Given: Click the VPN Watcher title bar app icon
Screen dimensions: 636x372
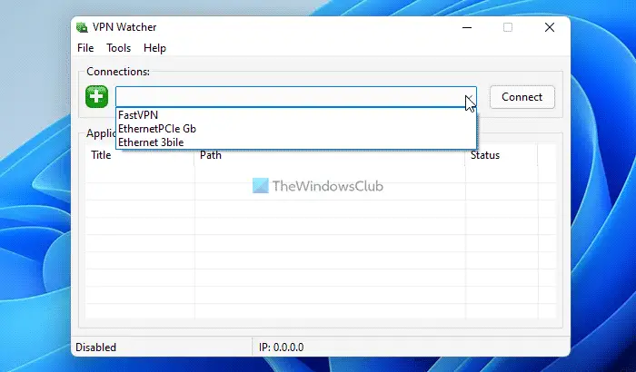Looking at the screenshot, I should 82,27.
